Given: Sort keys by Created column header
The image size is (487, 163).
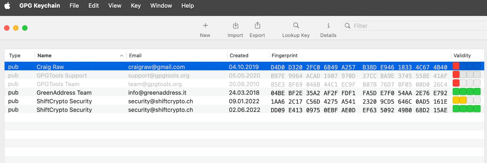Looking at the screenshot, I should tap(239, 56).
